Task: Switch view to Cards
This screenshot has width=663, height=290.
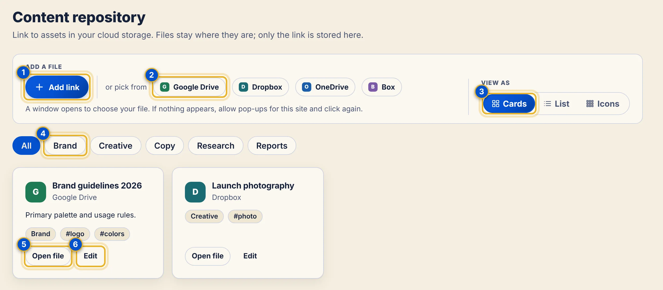Action: tap(509, 104)
